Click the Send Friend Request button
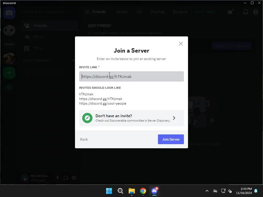 click(x=231, y=46)
